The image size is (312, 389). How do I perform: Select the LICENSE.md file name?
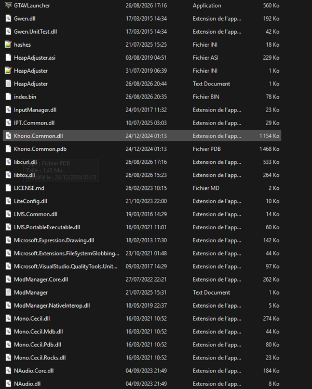[29, 188]
